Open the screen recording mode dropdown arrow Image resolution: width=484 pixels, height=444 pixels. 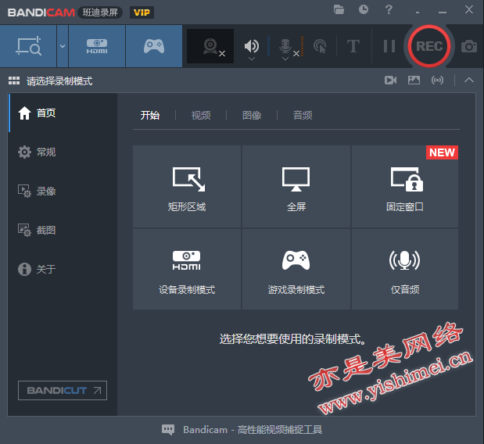(x=63, y=46)
